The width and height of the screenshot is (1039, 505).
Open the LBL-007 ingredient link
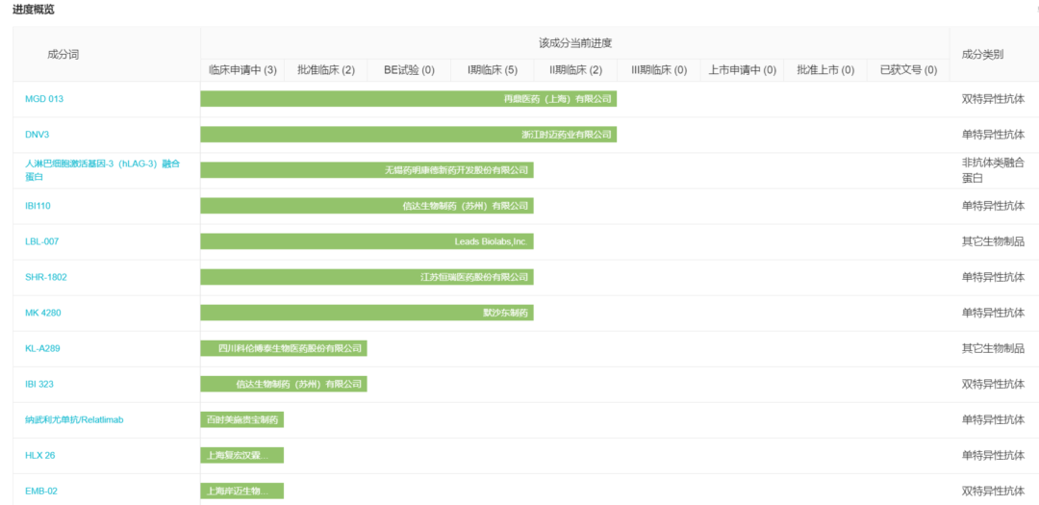pyautogui.click(x=41, y=241)
